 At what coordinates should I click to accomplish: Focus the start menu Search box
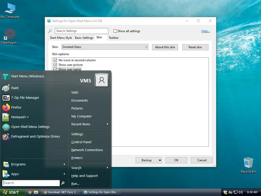point(31,183)
